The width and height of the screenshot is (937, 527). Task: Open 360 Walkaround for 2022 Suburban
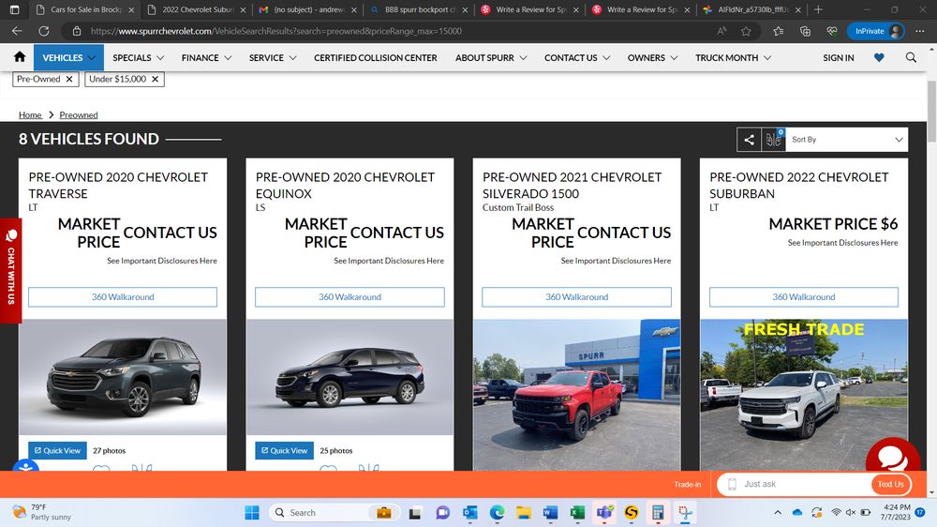click(x=804, y=296)
